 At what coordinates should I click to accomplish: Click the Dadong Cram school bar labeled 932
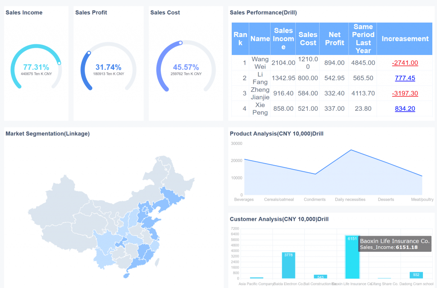pyautogui.click(x=416, y=275)
